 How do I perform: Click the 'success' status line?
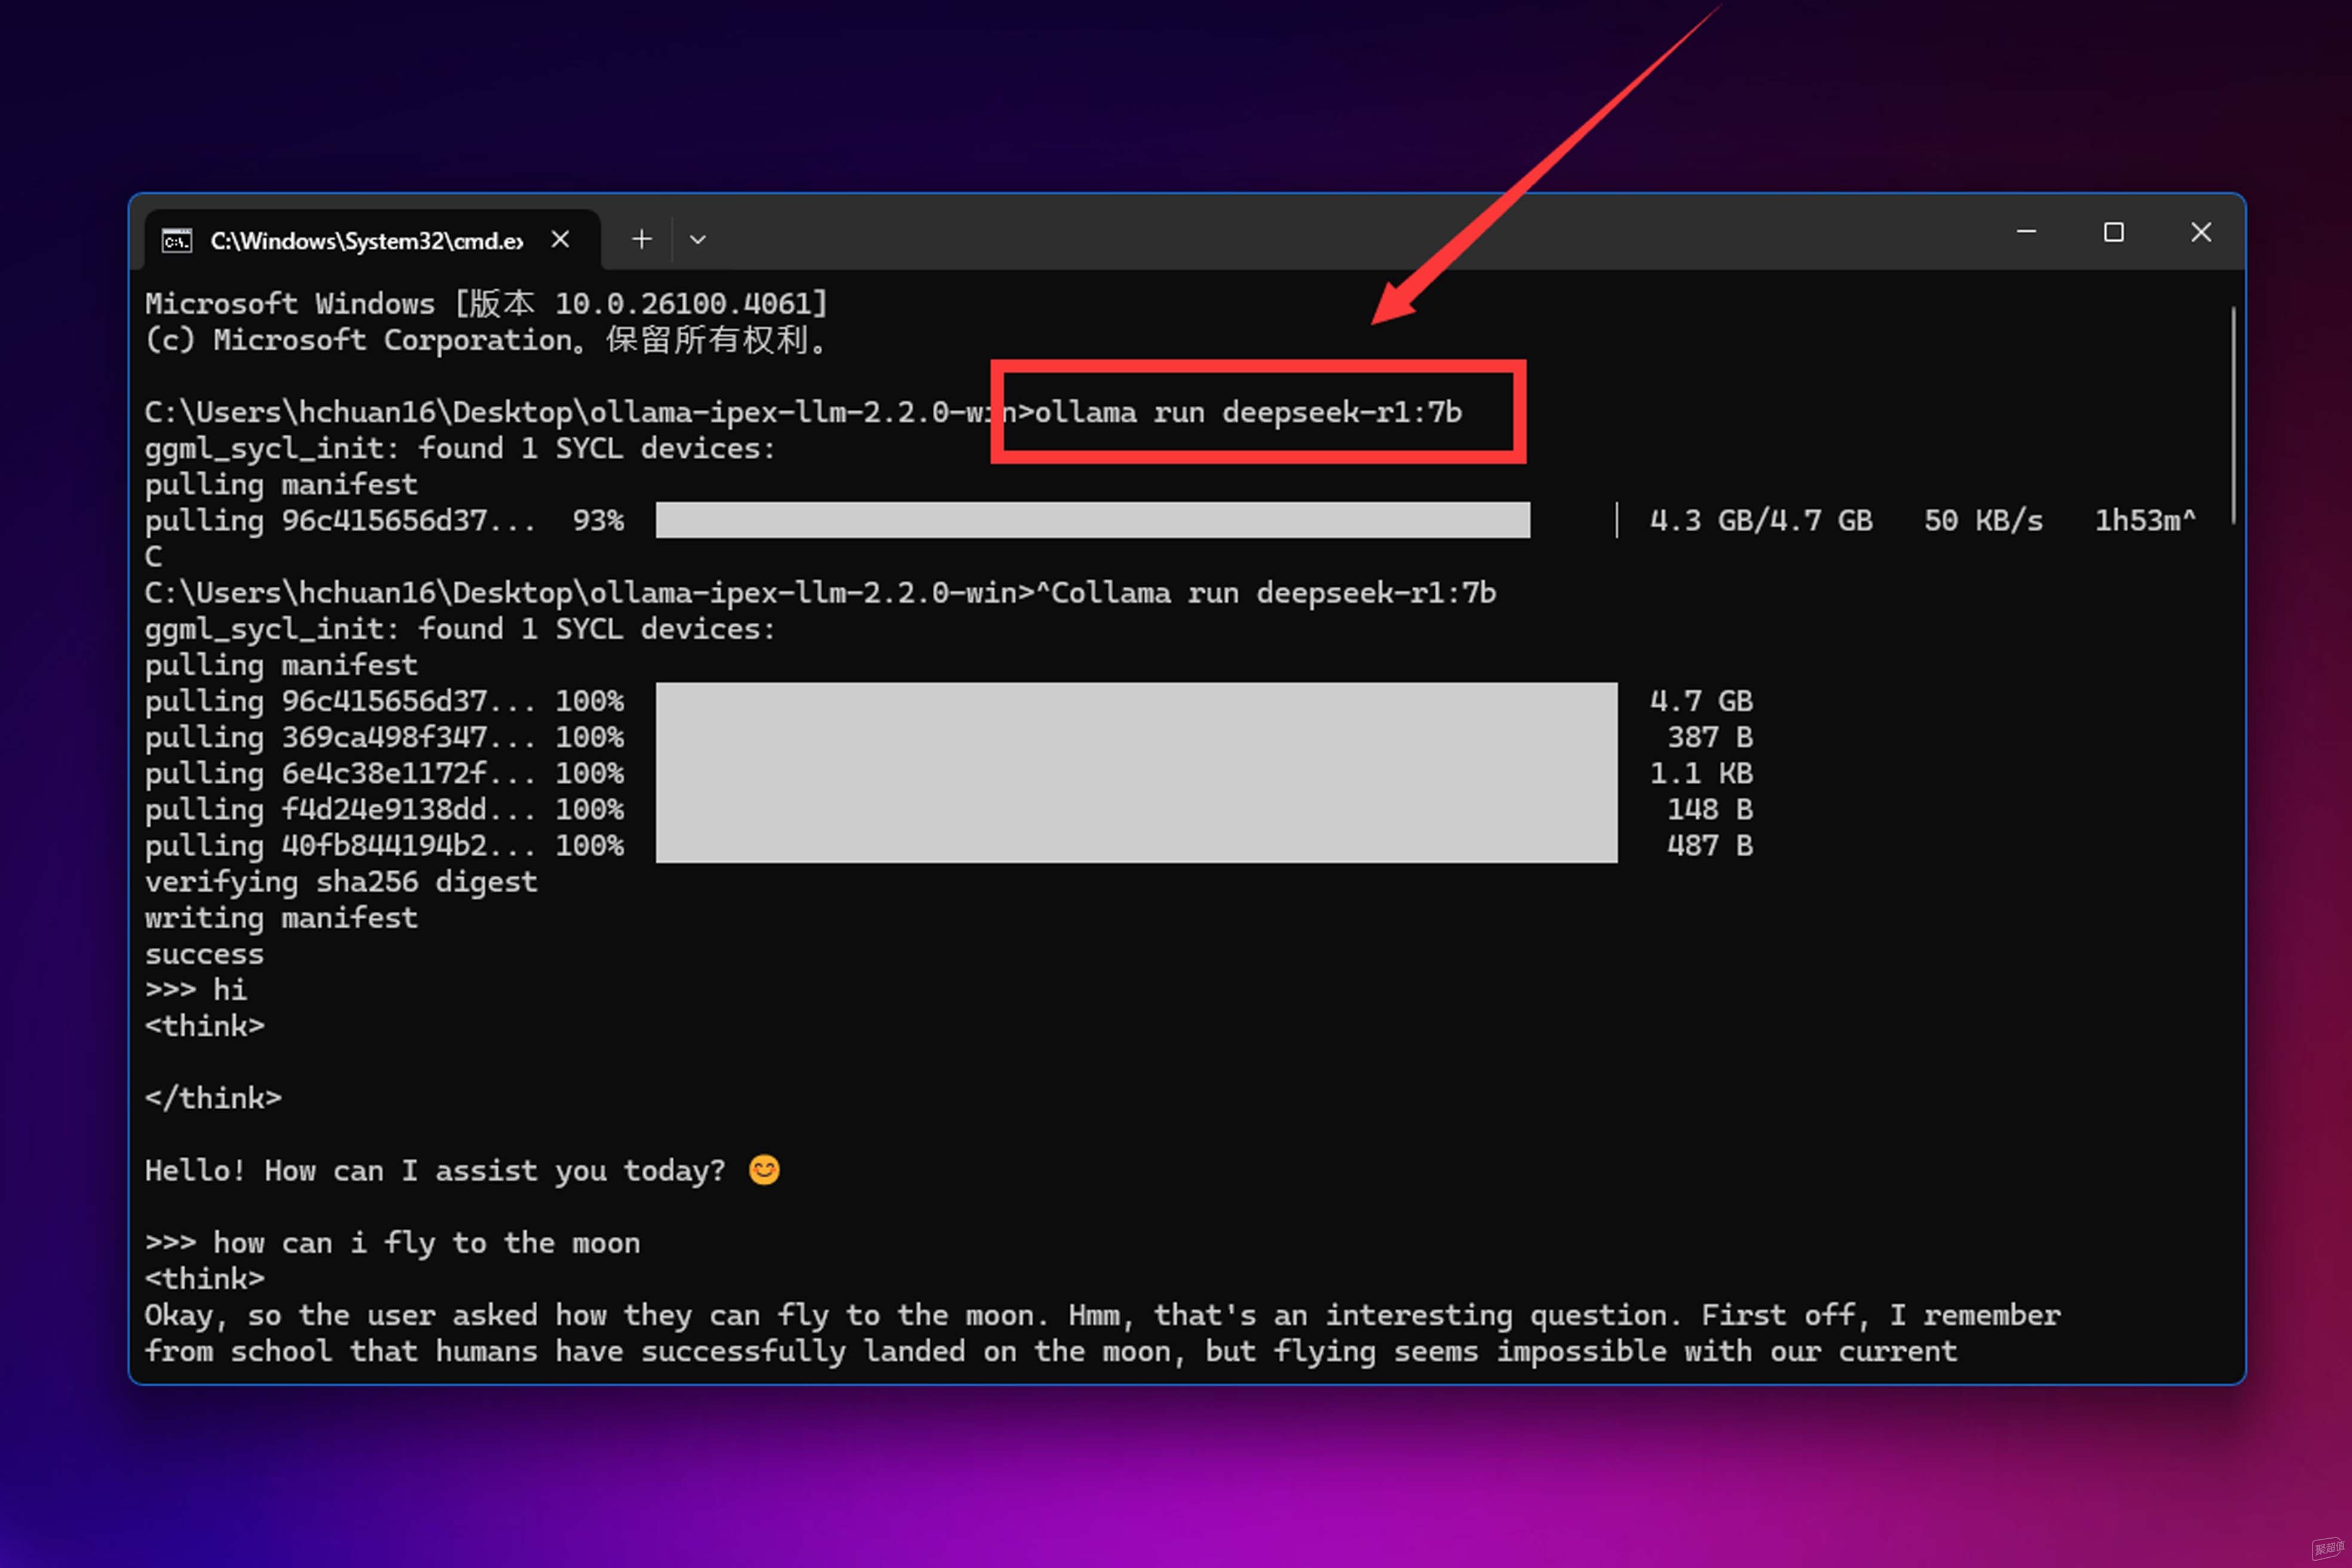coord(204,954)
